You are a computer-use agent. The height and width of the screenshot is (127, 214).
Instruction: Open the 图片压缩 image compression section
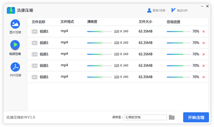15,26
